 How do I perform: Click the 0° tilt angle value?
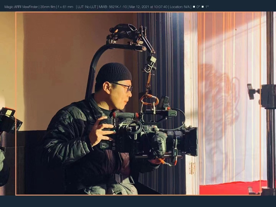[198, 7]
